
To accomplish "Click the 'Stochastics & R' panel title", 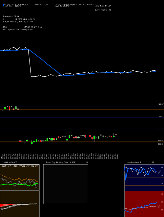I will pyautogui.click(x=134, y=162).
